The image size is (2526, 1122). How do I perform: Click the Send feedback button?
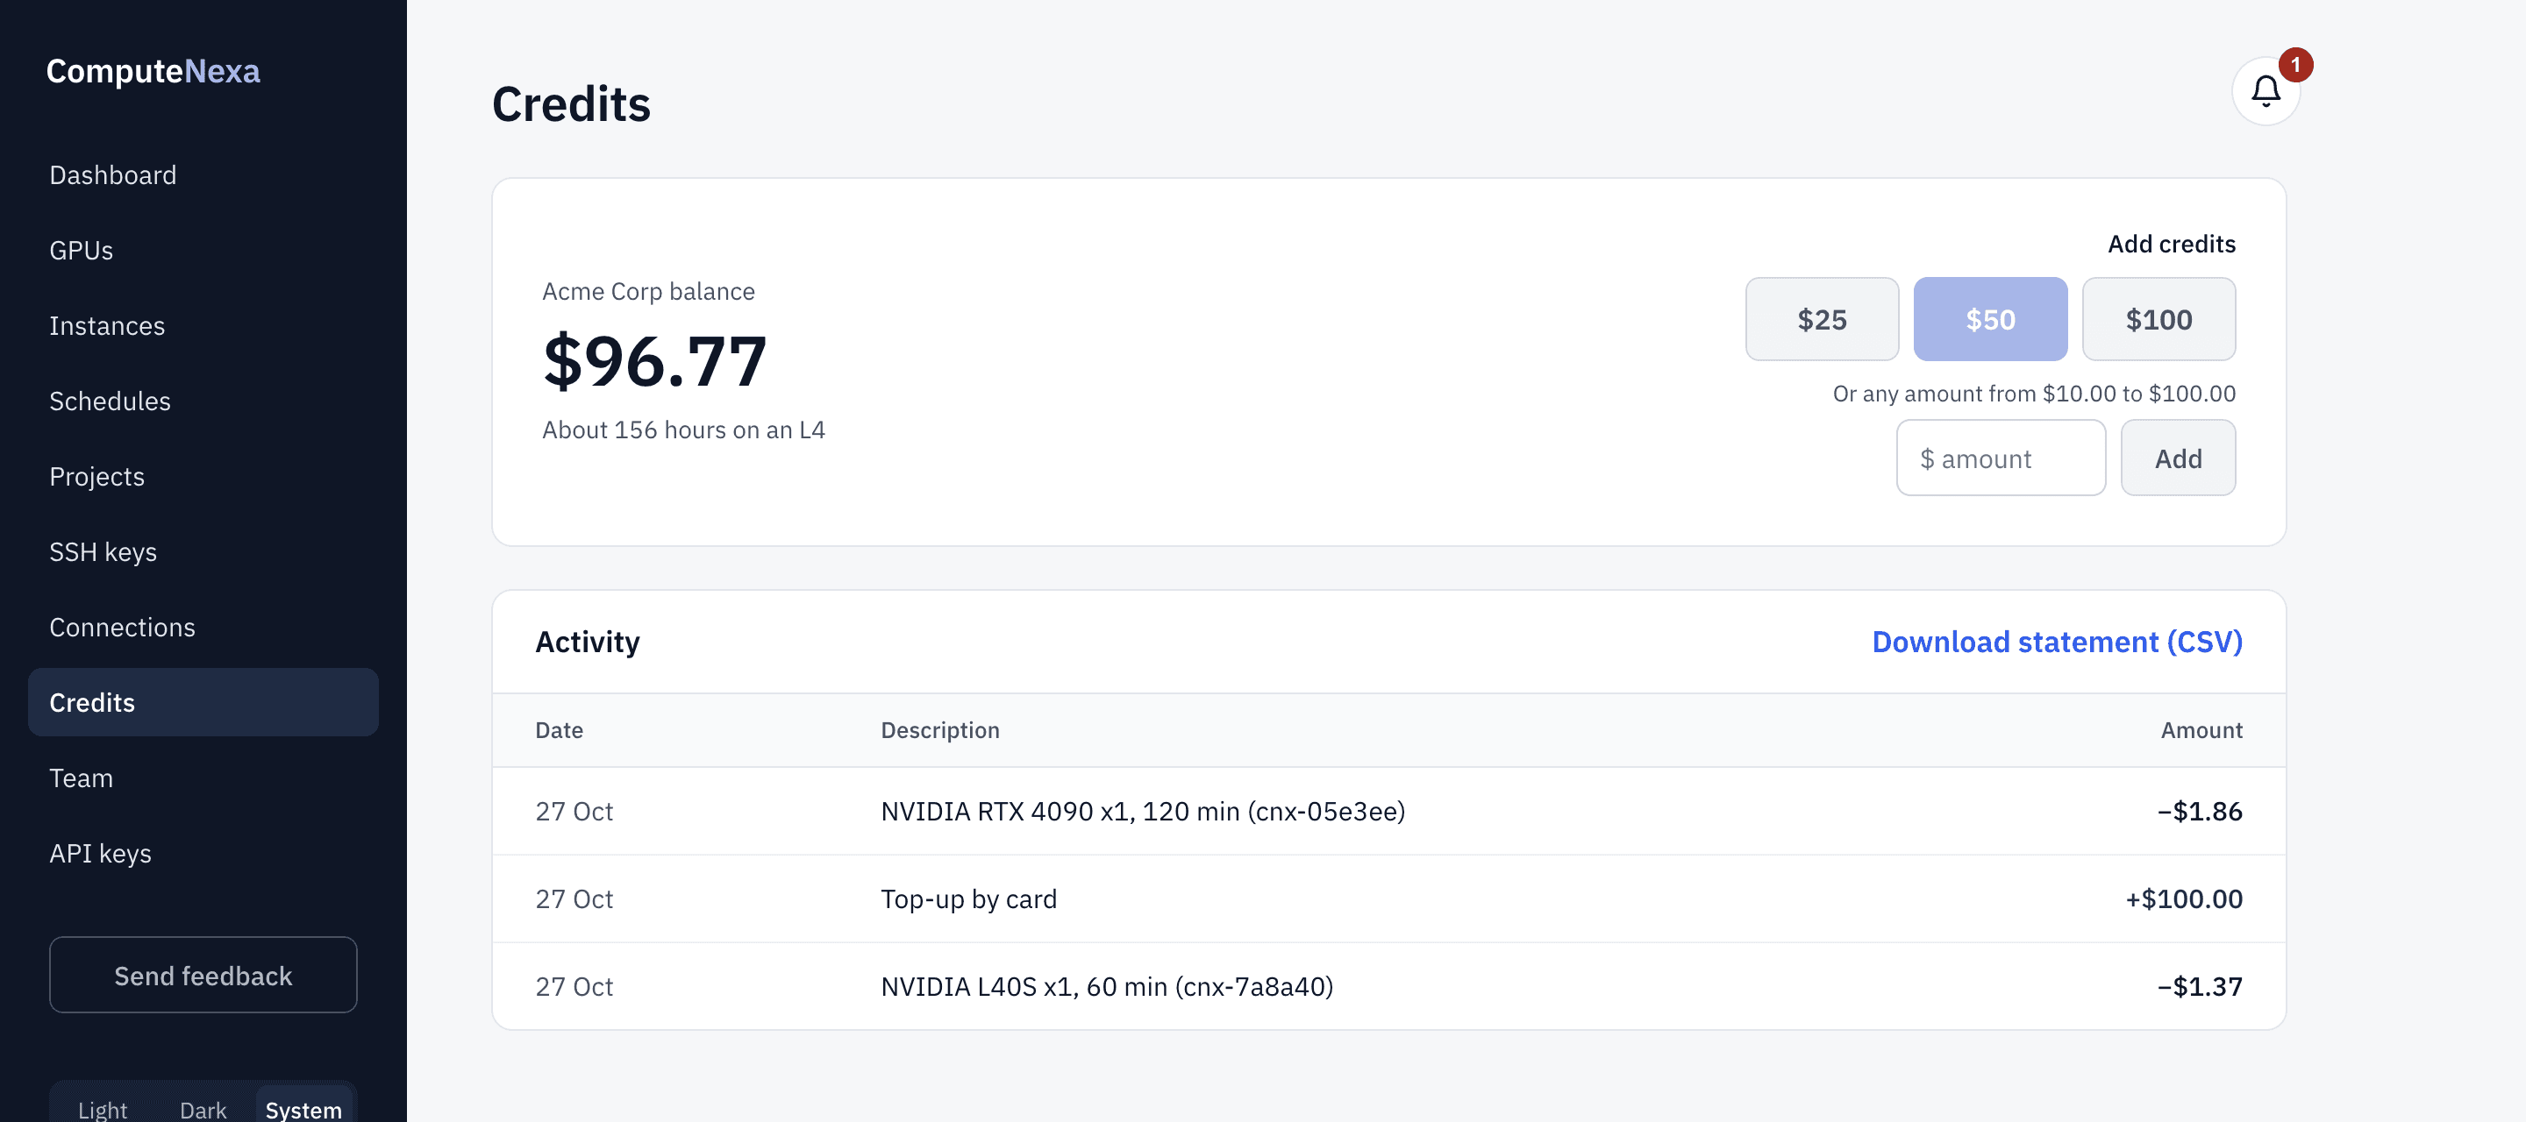pos(203,975)
